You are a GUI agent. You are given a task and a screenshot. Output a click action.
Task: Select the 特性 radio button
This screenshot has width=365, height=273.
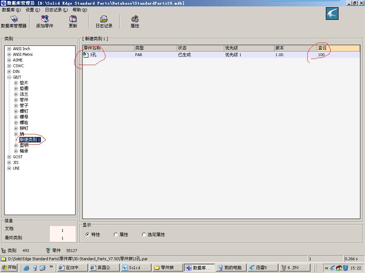[88, 235]
